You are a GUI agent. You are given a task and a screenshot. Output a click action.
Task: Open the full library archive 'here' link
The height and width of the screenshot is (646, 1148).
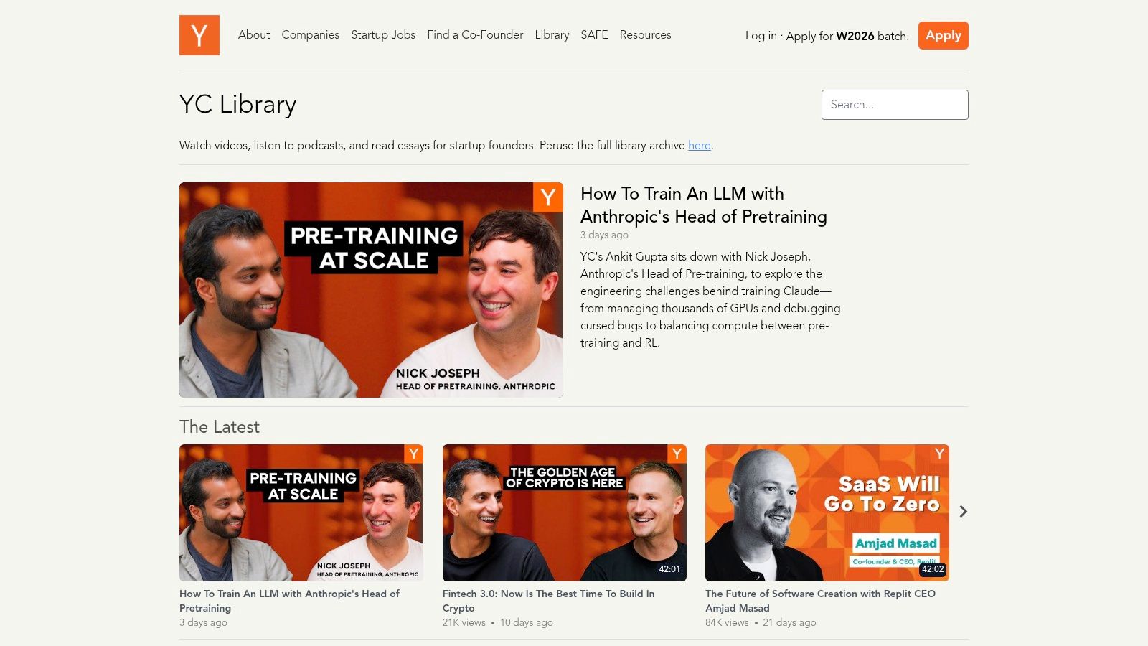[x=699, y=145]
